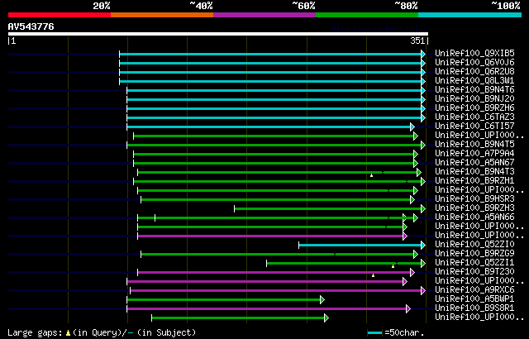Click the cyan arrowhead ending the Q6V0J6 bar

click(423, 63)
